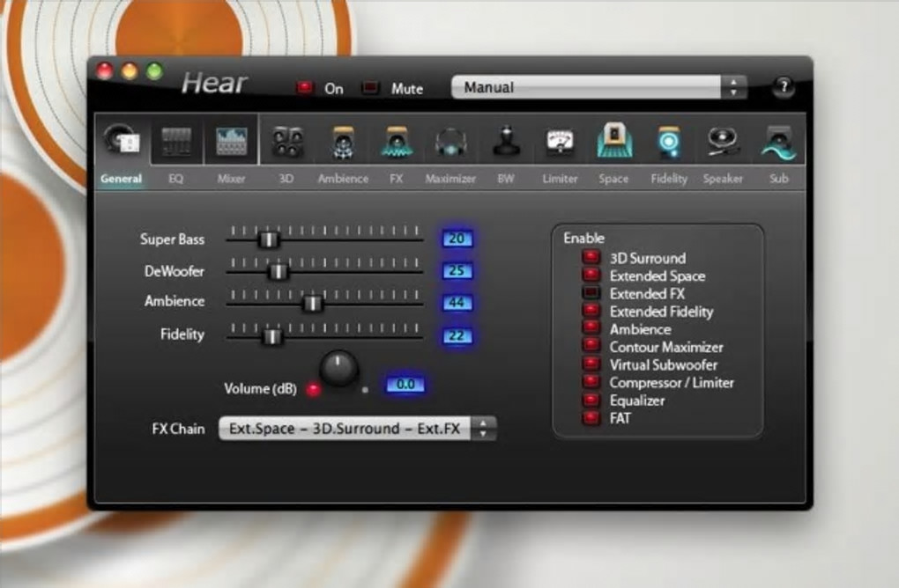The height and width of the screenshot is (588, 899).
Task: Toggle the Mute indicator
Action: (x=370, y=88)
